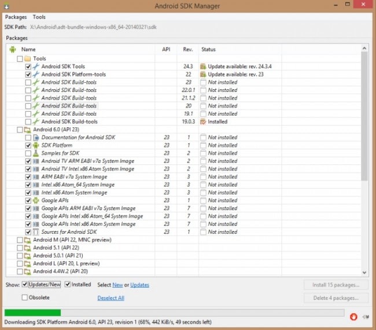Check the Tools group checkbox
Image resolution: width=376 pixels, height=330 pixels.
20,59
